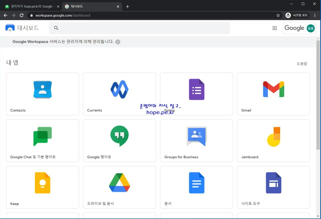
Task: Click the browser forward arrow
Action: point(14,15)
